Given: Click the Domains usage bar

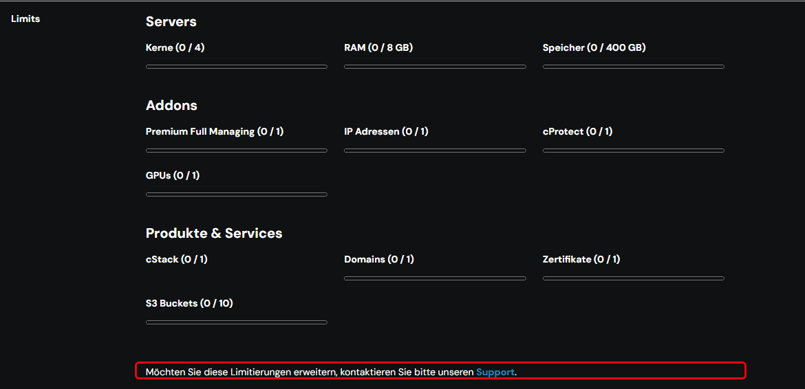Looking at the screenshot, I should point(435,278).
